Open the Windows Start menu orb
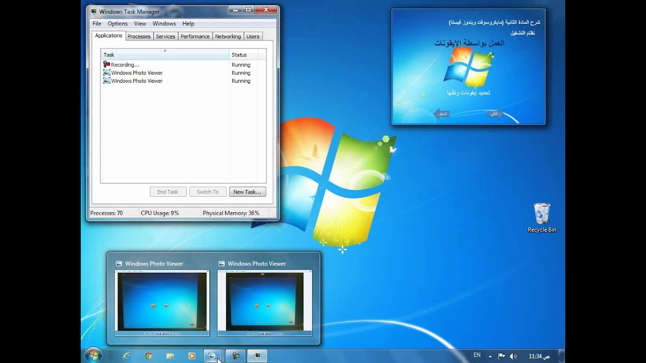 [93, 355]
